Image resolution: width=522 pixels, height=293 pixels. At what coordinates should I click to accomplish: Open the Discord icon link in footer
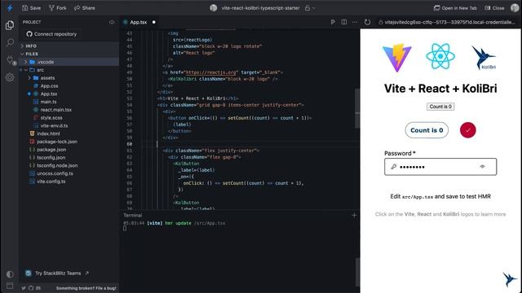pos(38,288)
